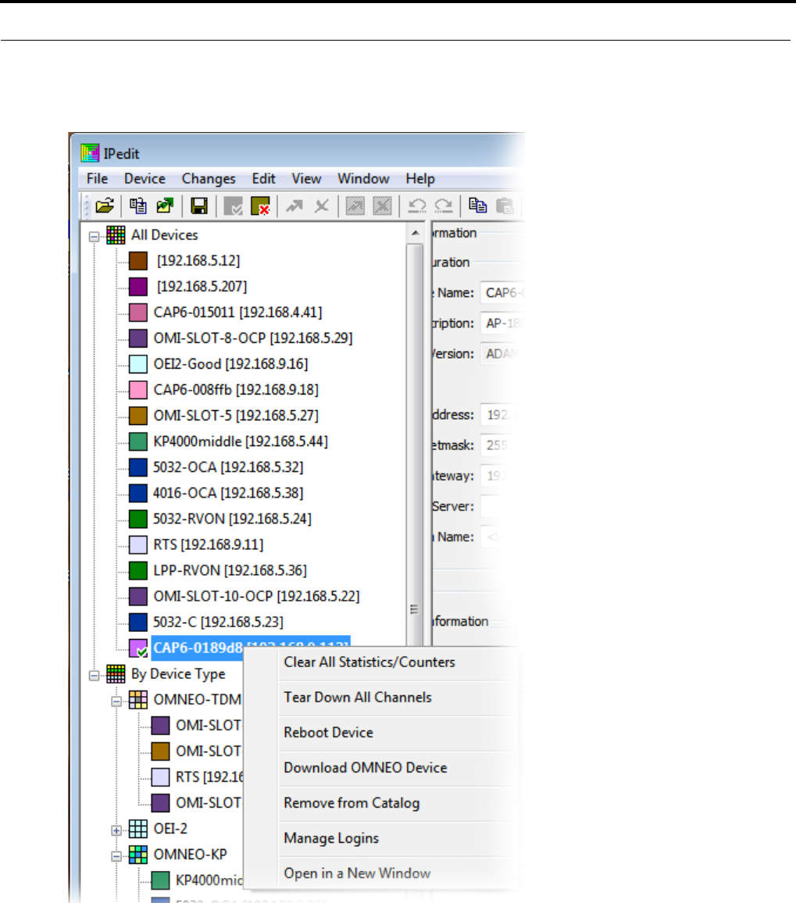This screenshot has width=796, height=903.
Task: Select OMI-SLOT-8-OCP [192.168.5.29]
Action: coord(253,338)
